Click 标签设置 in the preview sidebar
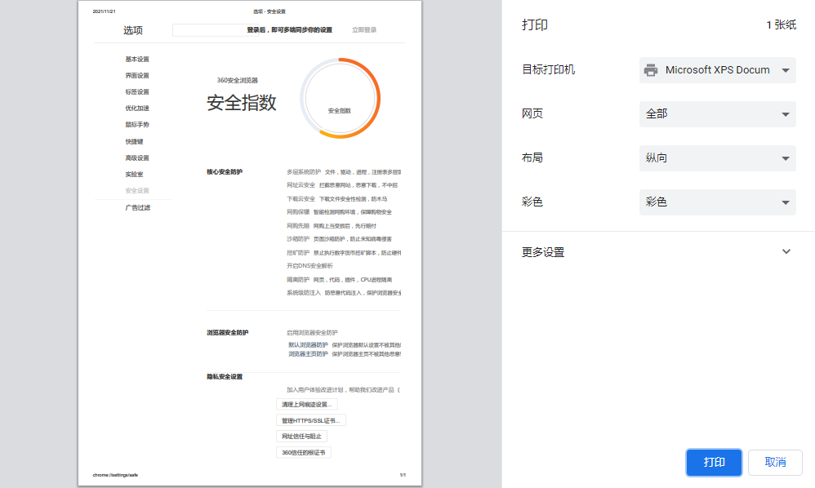This screenshot has width=815, height=488. [137, 92]
